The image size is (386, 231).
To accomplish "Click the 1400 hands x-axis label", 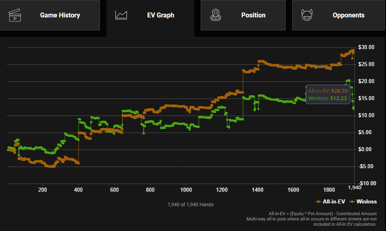I will click(258, 190).
